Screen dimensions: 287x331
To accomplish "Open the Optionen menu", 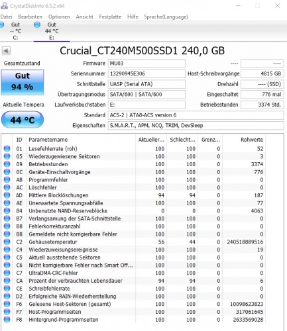I will tap(59, 17).
